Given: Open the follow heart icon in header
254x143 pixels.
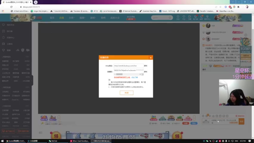Looking at the screenshot, I should coord(184,17).
